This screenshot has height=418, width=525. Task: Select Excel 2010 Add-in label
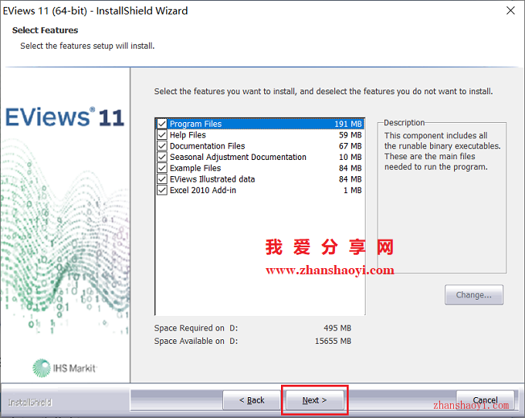(x=203, y=190)
